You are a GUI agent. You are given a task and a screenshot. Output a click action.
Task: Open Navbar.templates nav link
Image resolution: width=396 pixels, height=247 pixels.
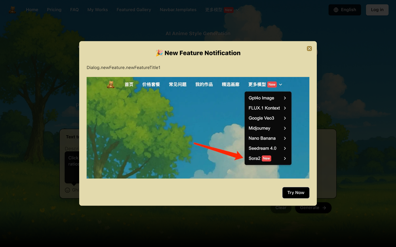pyautogui.click(x=178, y=9)
